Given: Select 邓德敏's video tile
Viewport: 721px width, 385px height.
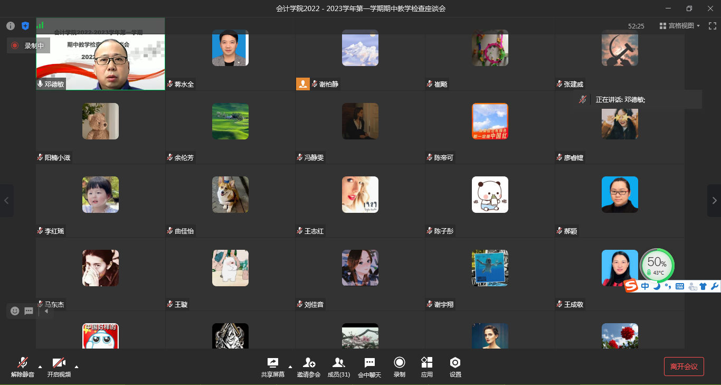Looking at the screenshot, I should 100,58.
